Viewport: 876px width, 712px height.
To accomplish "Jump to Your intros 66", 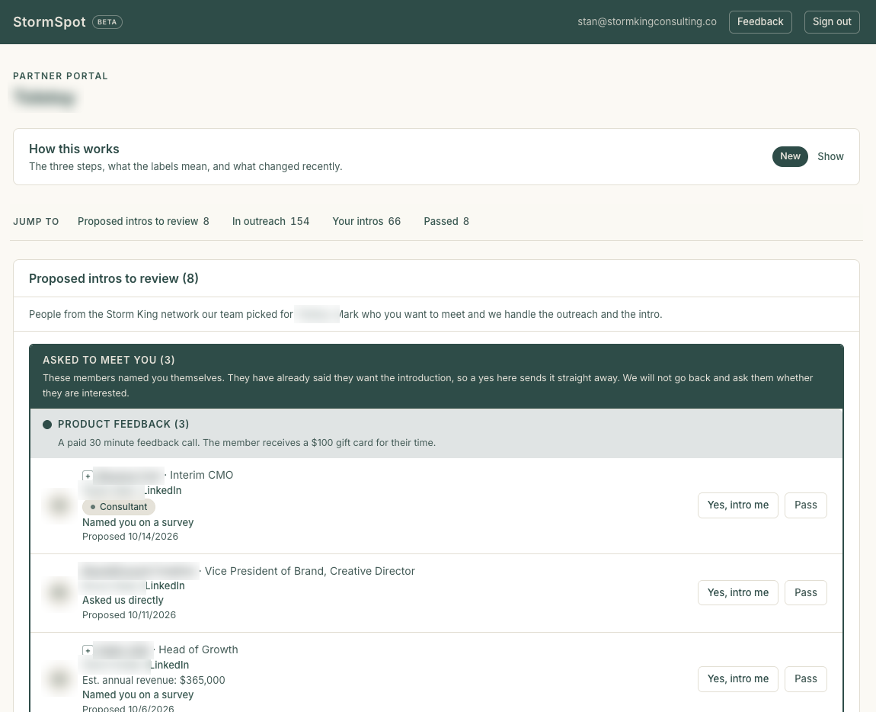I will coord(366,222).
